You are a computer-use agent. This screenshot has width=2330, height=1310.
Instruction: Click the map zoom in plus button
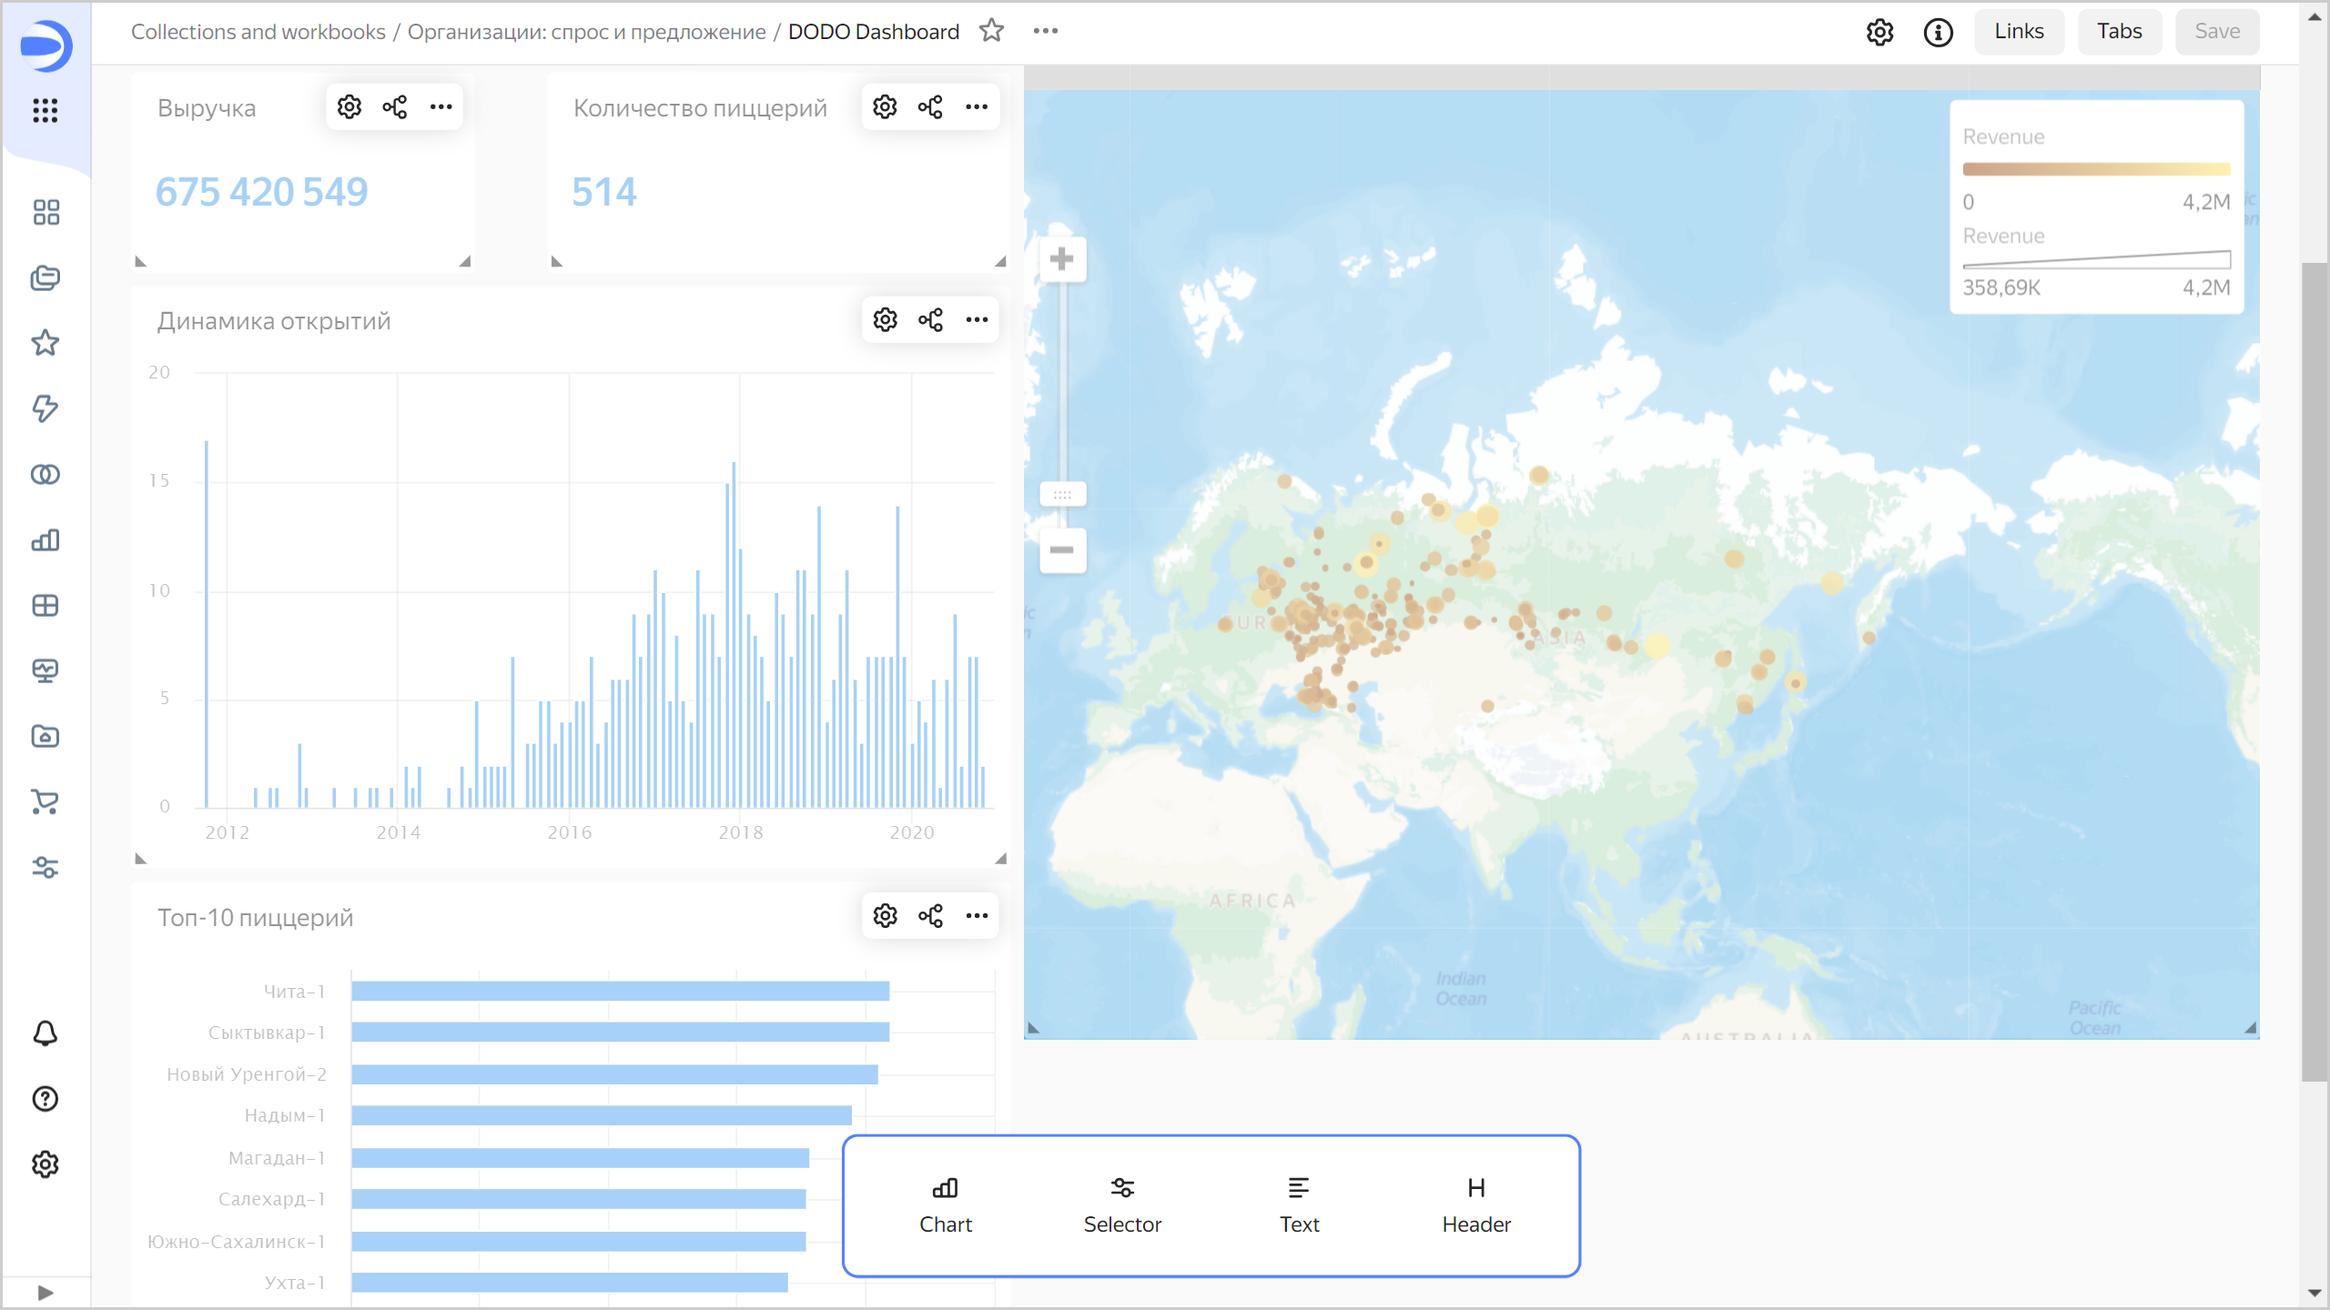(1061, 259)
